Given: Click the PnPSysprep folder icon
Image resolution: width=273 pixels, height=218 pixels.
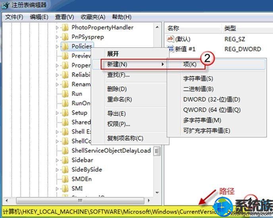Looking at the screenshot, I should click(65, 37).
